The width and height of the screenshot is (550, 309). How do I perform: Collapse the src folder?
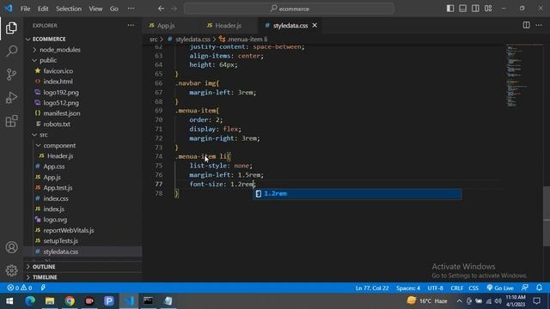point(44,135)
